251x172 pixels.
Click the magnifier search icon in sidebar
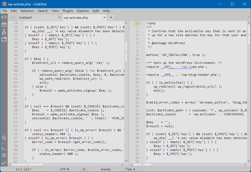4,138
